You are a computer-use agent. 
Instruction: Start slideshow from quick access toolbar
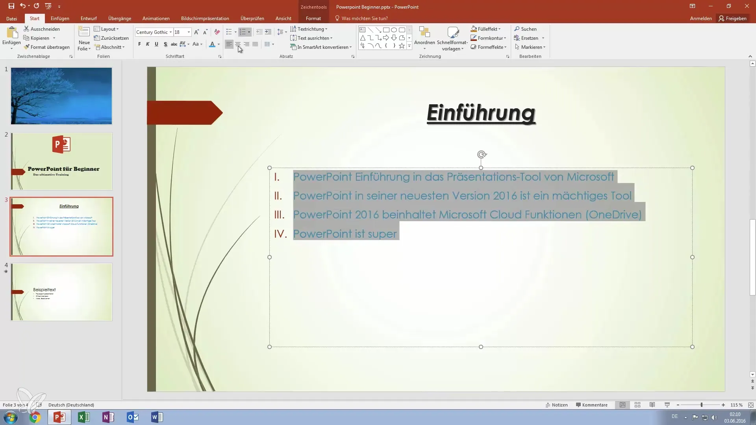[x=48, y=6]
